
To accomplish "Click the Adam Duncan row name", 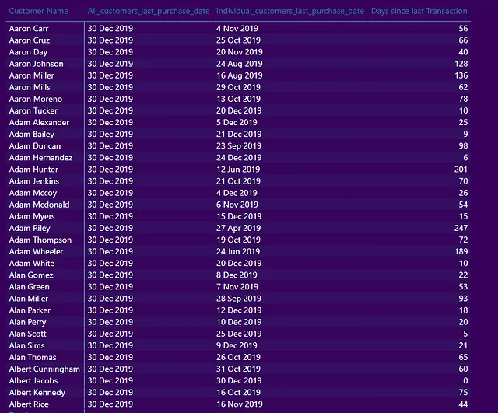I will click(x=34, y=146).
